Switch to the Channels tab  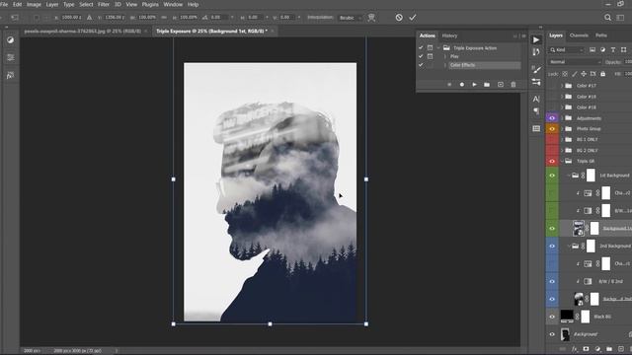(x=579, y=35)
